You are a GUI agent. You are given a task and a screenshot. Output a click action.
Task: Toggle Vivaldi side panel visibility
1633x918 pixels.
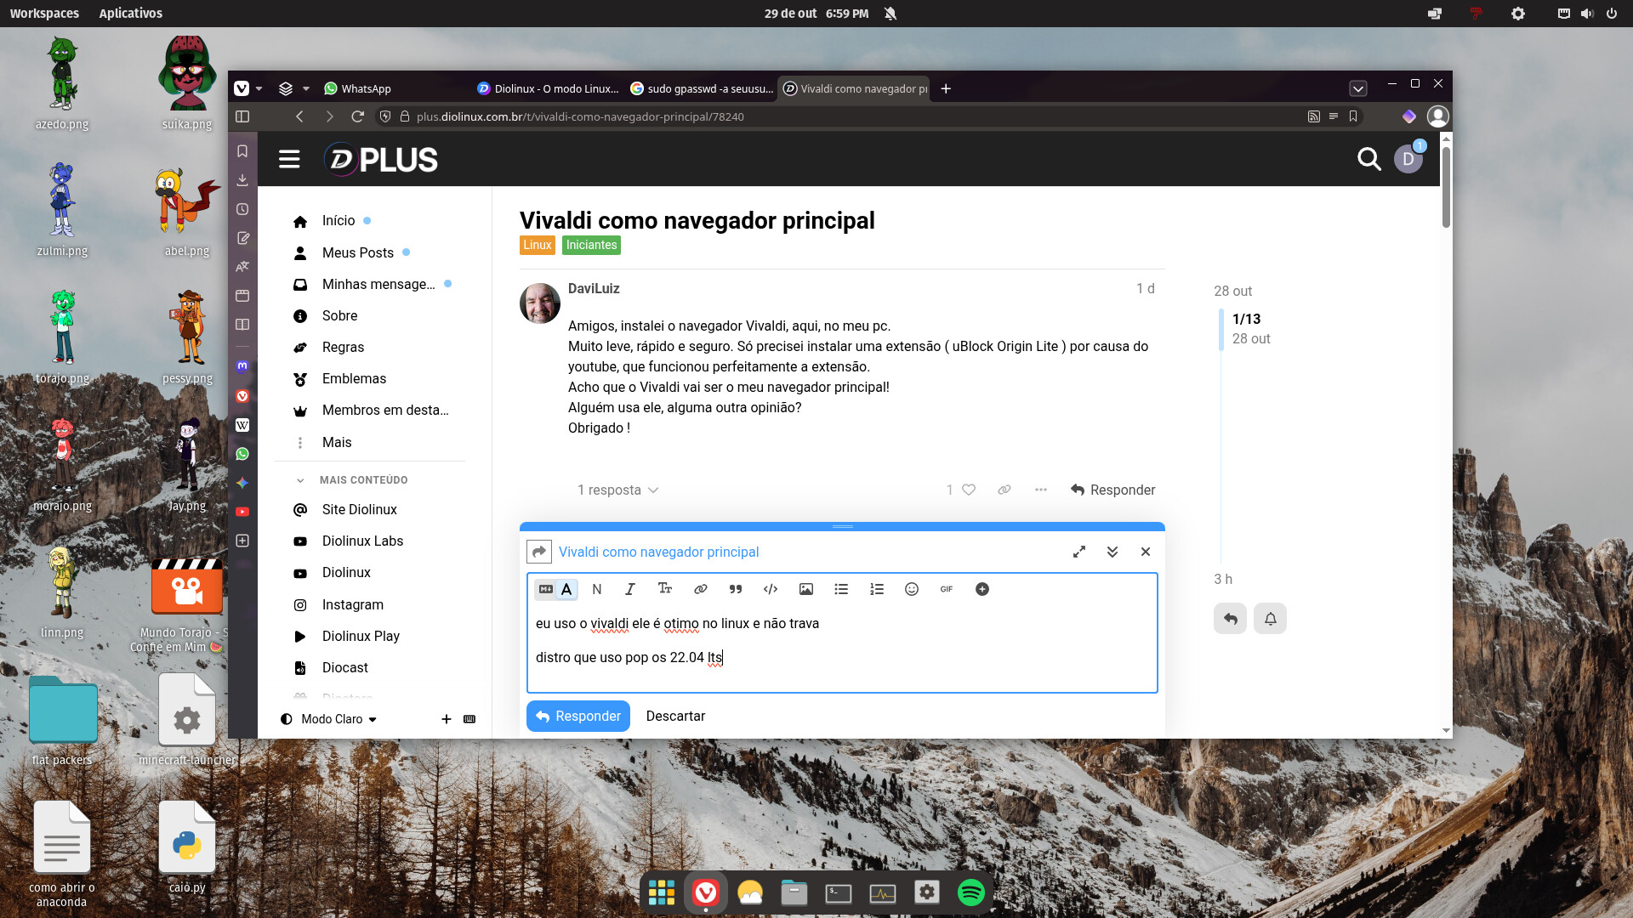tap(242, 116)
